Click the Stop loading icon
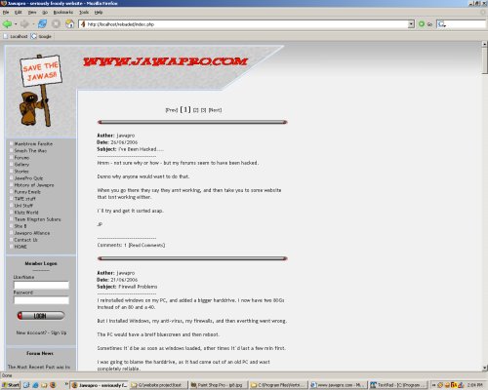 click(56, 24)
